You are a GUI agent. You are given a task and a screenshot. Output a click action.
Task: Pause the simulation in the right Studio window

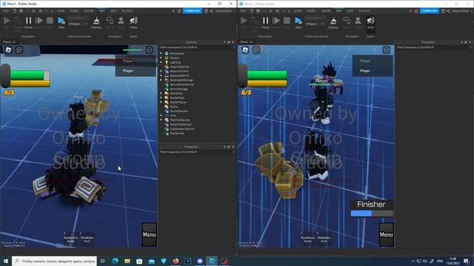(x=265, y=22)
